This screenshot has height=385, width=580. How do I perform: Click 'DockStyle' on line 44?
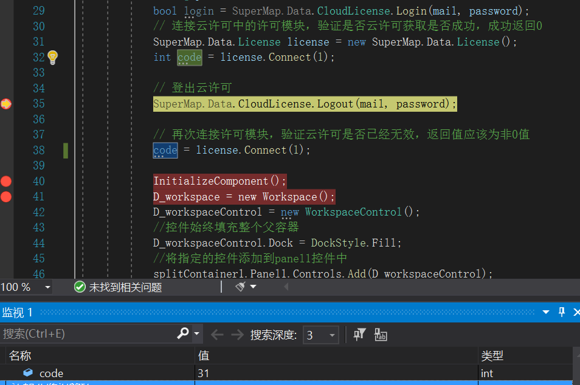339,243
